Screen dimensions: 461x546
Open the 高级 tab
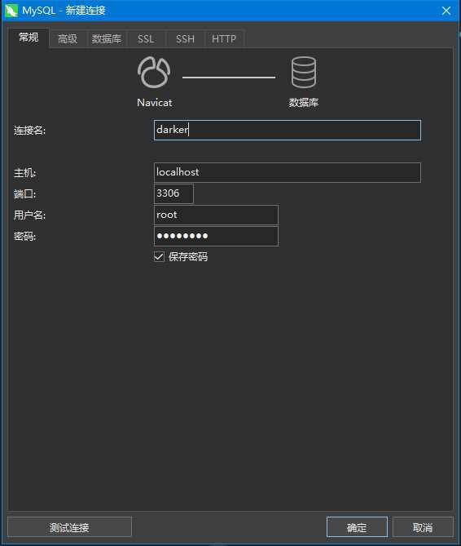click(68, 38)
